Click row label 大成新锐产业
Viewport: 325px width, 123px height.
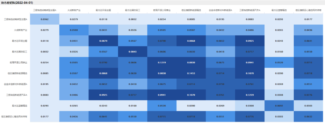(21, 30)
